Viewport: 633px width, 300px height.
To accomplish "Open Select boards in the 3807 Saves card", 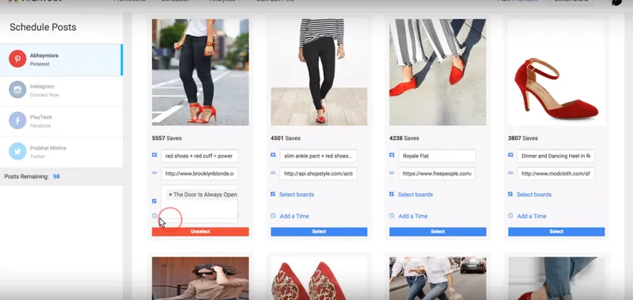I will coord(534,195).
